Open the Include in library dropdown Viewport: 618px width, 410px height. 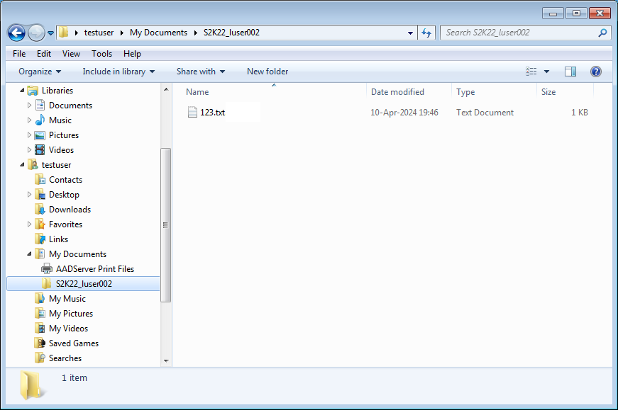click(118, 72)
